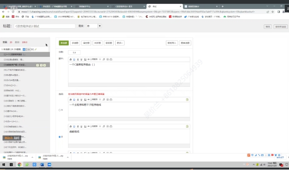Screen dimensions: 289x170
Task: Open chevron menu of first downloaded zip file
Action: point(32,157)
